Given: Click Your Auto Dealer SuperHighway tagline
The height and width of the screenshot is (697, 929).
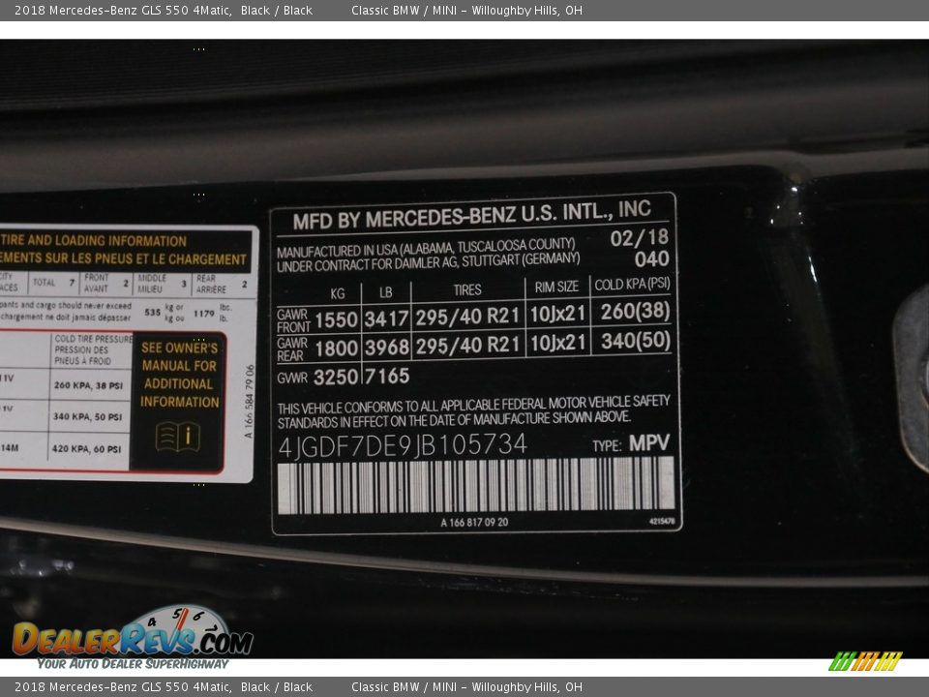Looking at the screenshot, I should click(133, 664).
